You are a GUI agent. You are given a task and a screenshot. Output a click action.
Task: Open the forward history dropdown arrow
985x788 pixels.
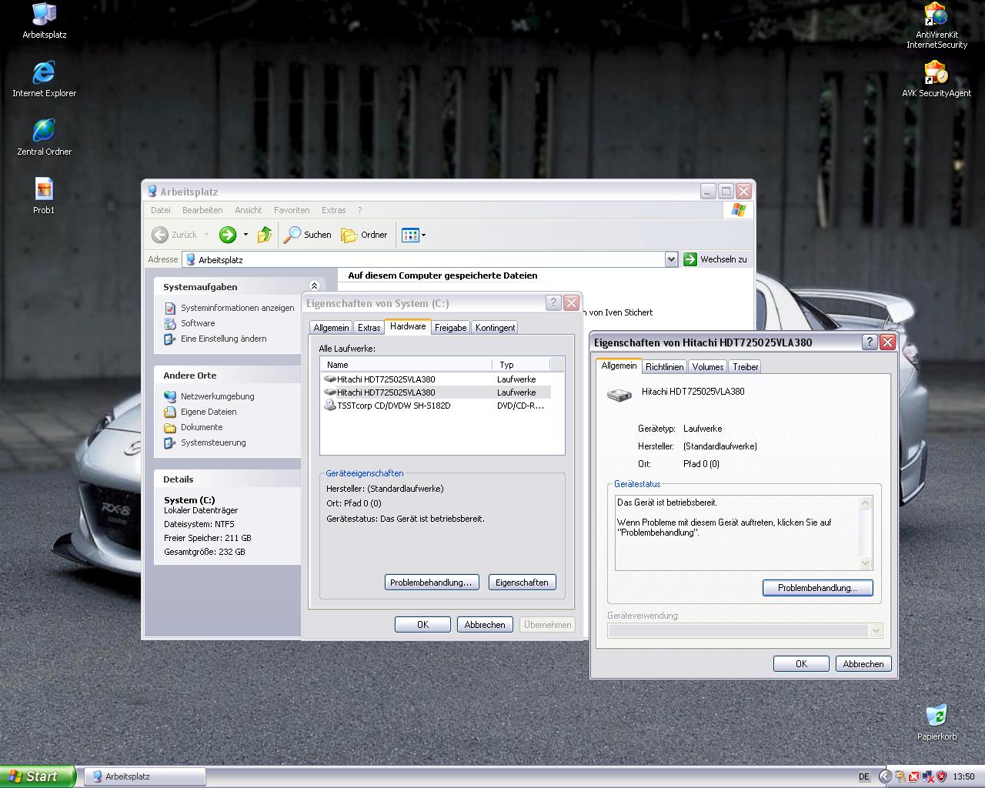[245, 235]
